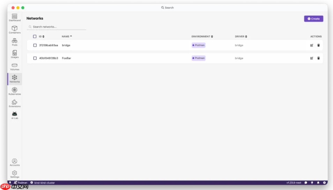Open the Extensions sidebar section
333x190 pixels.
(x=15, y=103)
